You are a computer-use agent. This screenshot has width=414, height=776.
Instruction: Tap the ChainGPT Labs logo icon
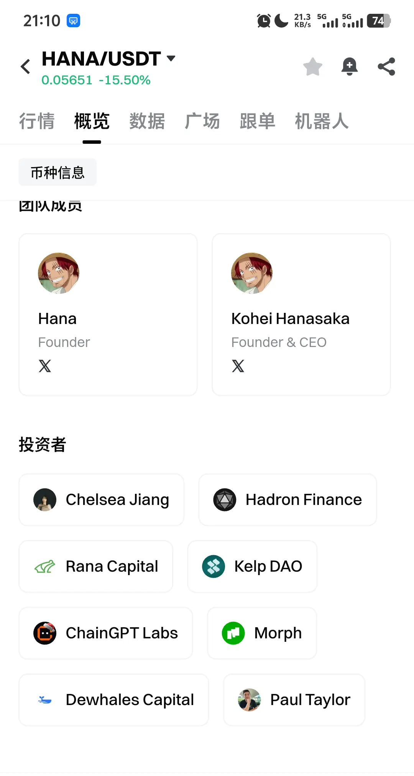coord(45,633)
